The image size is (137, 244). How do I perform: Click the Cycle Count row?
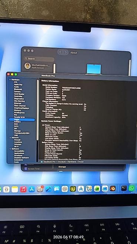point(54,113)
